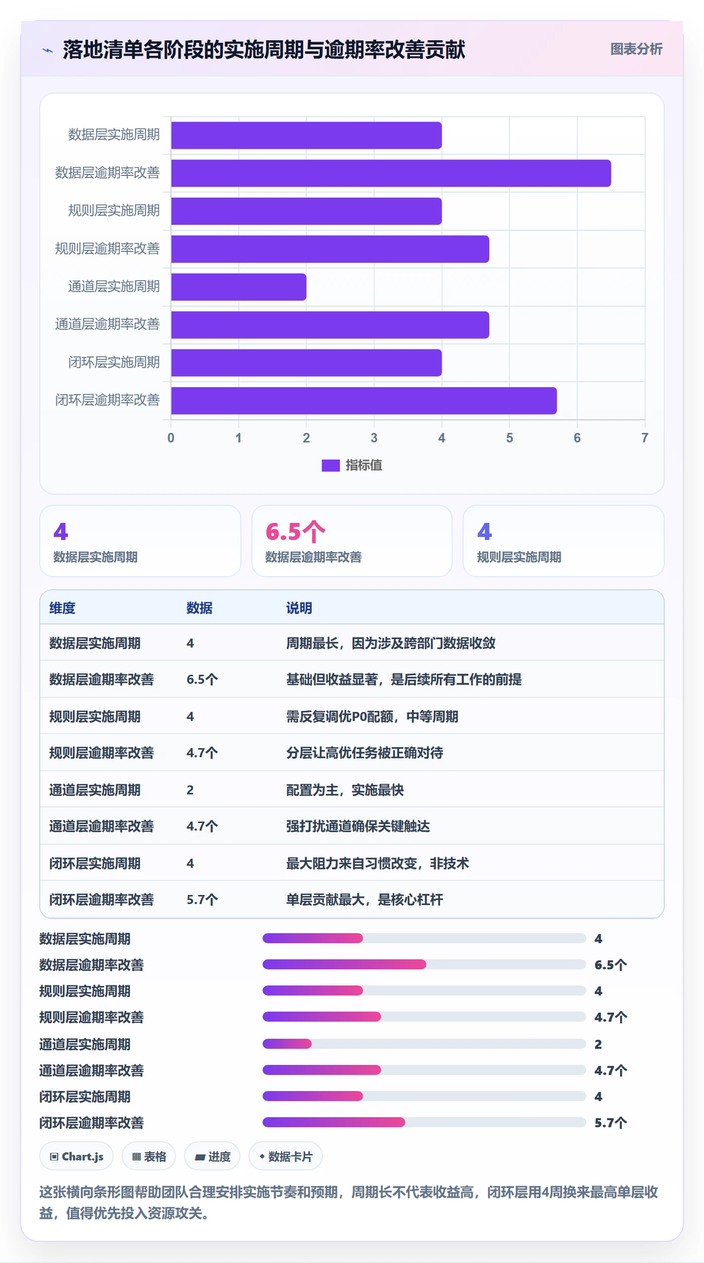Click table cell 基础但收益显著，是后续所有工作的前提
704x1263 pixels.
[404, 679]
